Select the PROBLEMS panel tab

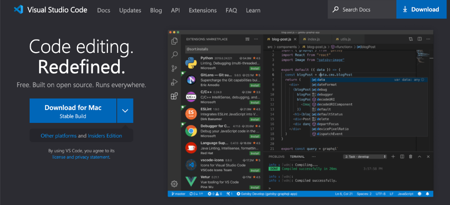point(276,157)
